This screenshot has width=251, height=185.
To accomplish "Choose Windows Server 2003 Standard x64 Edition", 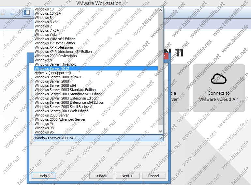I will click(x=96, y=94).
